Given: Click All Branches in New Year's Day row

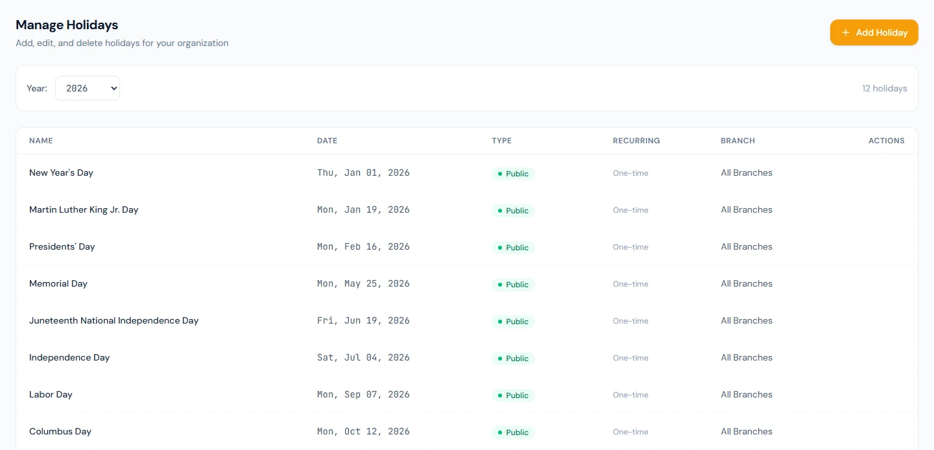Looking at the screenshot, I should 747,172.
